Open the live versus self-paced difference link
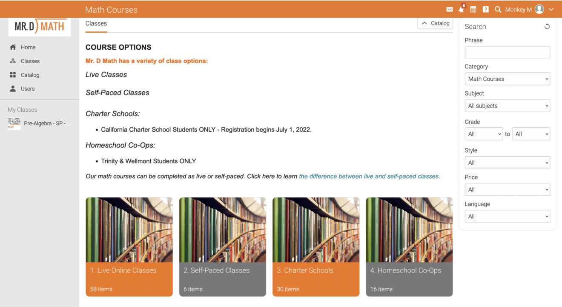This screenshot has height=307, width=562. coord(369,176)
